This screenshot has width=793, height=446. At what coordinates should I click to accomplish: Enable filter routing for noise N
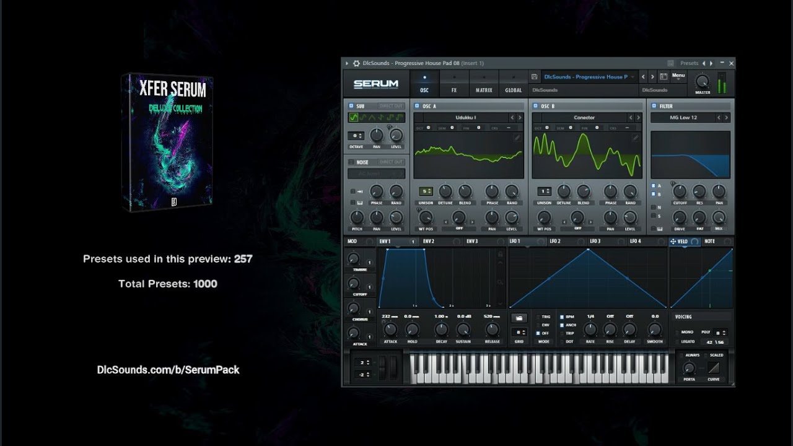click(653, 207)
